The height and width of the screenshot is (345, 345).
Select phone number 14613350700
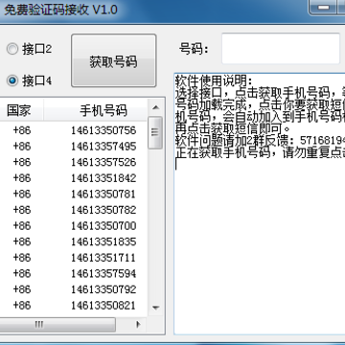(103, 226)
